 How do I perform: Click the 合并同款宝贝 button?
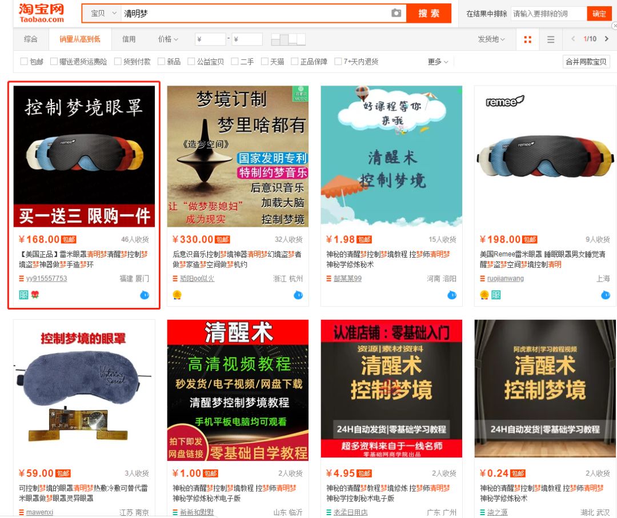586,62
